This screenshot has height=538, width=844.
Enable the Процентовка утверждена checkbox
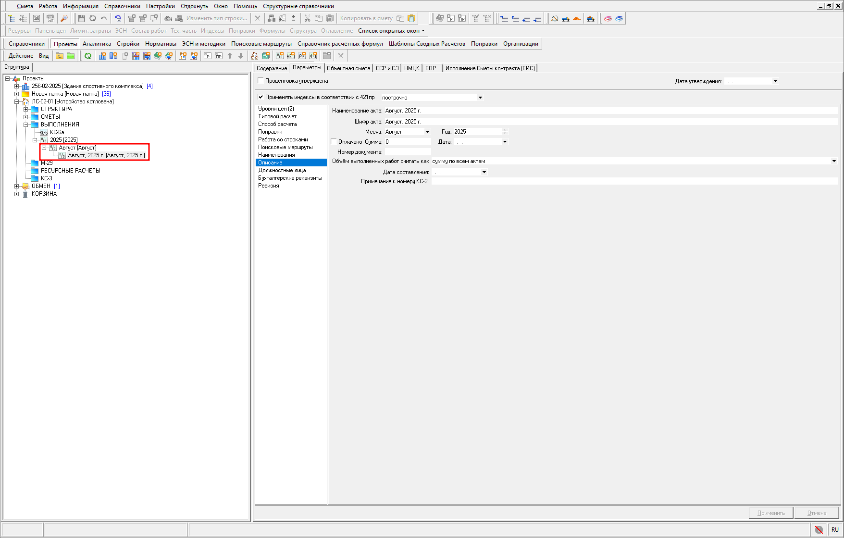261,81
